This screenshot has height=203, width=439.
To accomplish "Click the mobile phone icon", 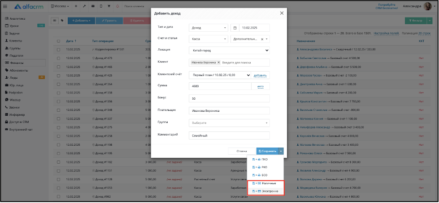I will click(x=101, y=6).
